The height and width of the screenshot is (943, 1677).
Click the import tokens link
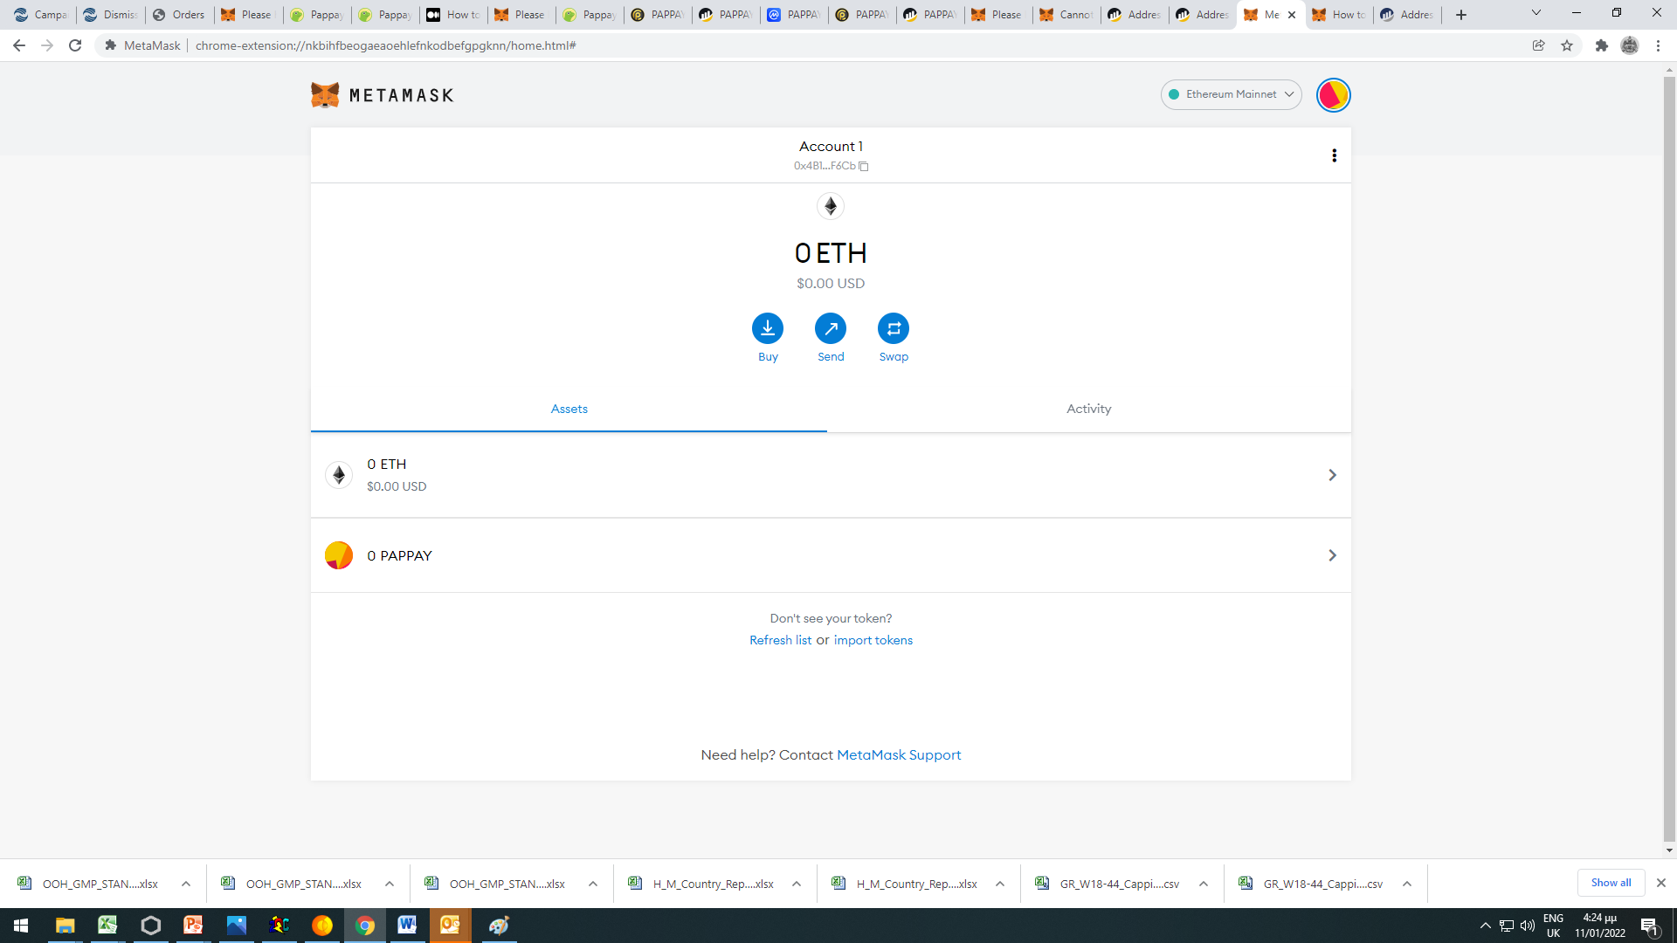click(873, 640)
